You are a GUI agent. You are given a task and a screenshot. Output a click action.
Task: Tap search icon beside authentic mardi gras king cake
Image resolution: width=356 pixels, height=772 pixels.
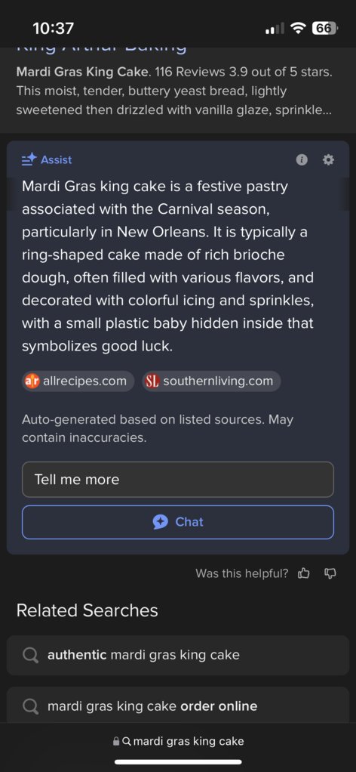(30, 656)
